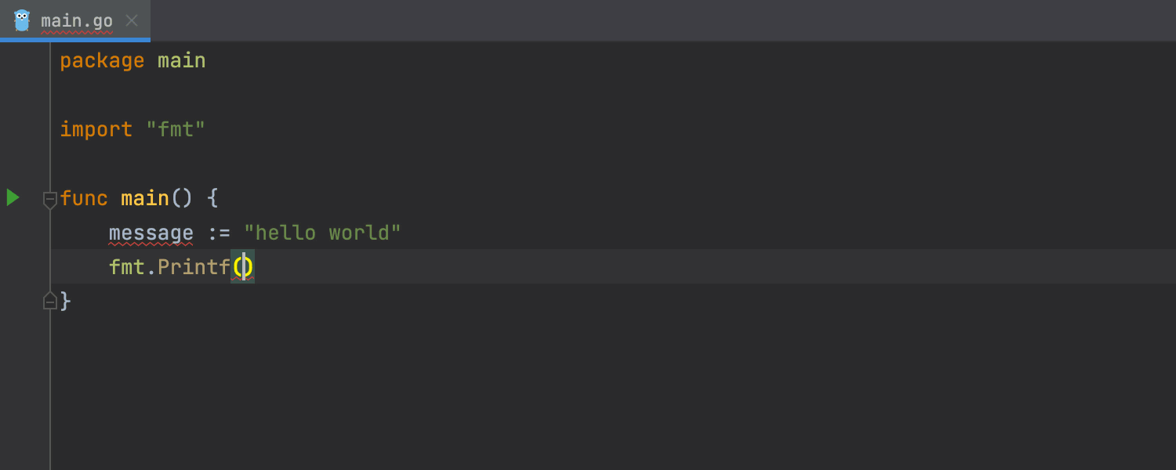The width and height of the screenshot is (1176, 470).
Task: Click fold end marker beside closing brace
Action: (49, 301)
